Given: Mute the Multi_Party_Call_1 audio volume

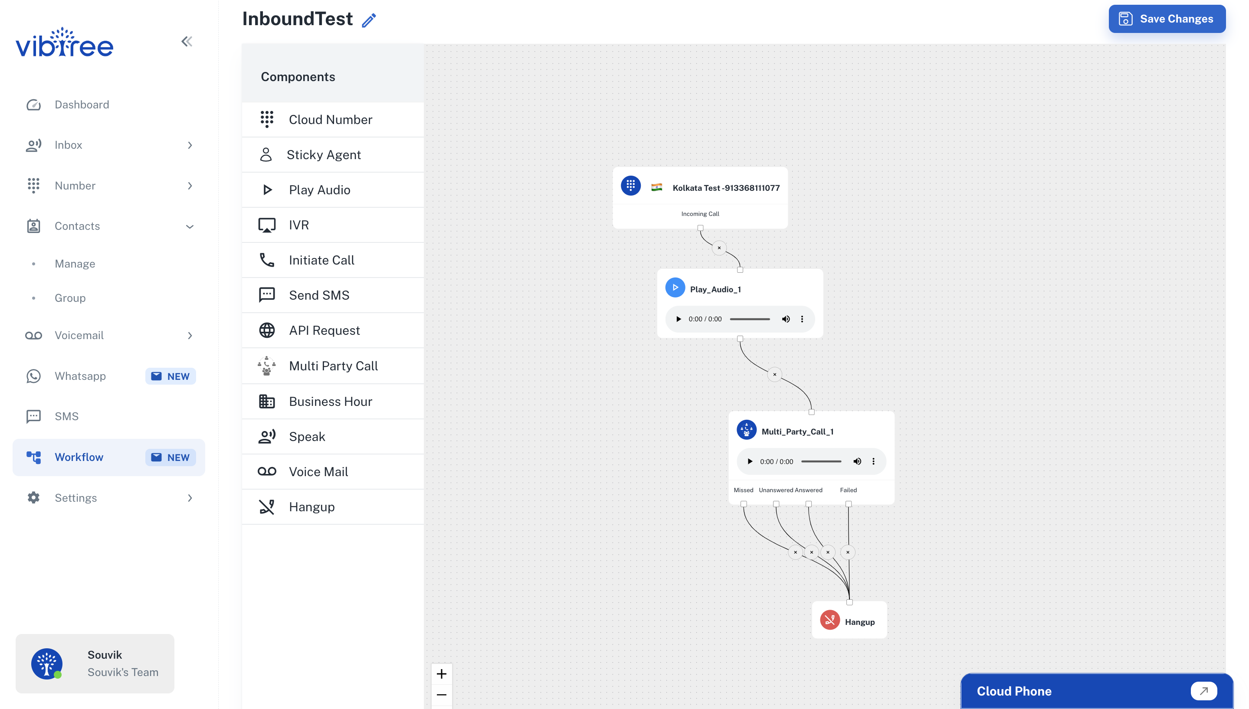Looking at the screenshot, I should [857, 461].
